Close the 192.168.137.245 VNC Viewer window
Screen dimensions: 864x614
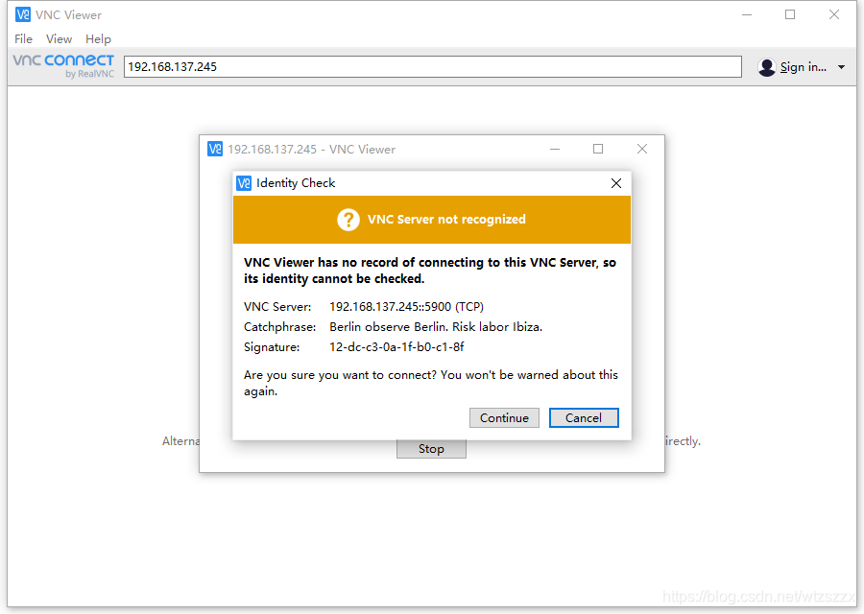point(642,150)
